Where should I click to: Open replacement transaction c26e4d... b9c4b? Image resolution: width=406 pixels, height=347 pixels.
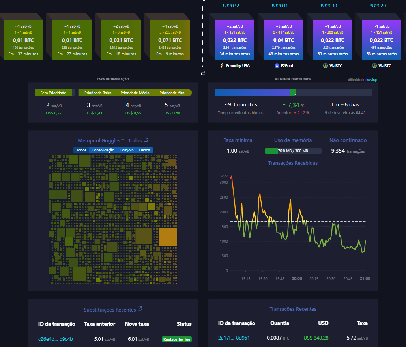pyautogui.click(x=56, y=339)
